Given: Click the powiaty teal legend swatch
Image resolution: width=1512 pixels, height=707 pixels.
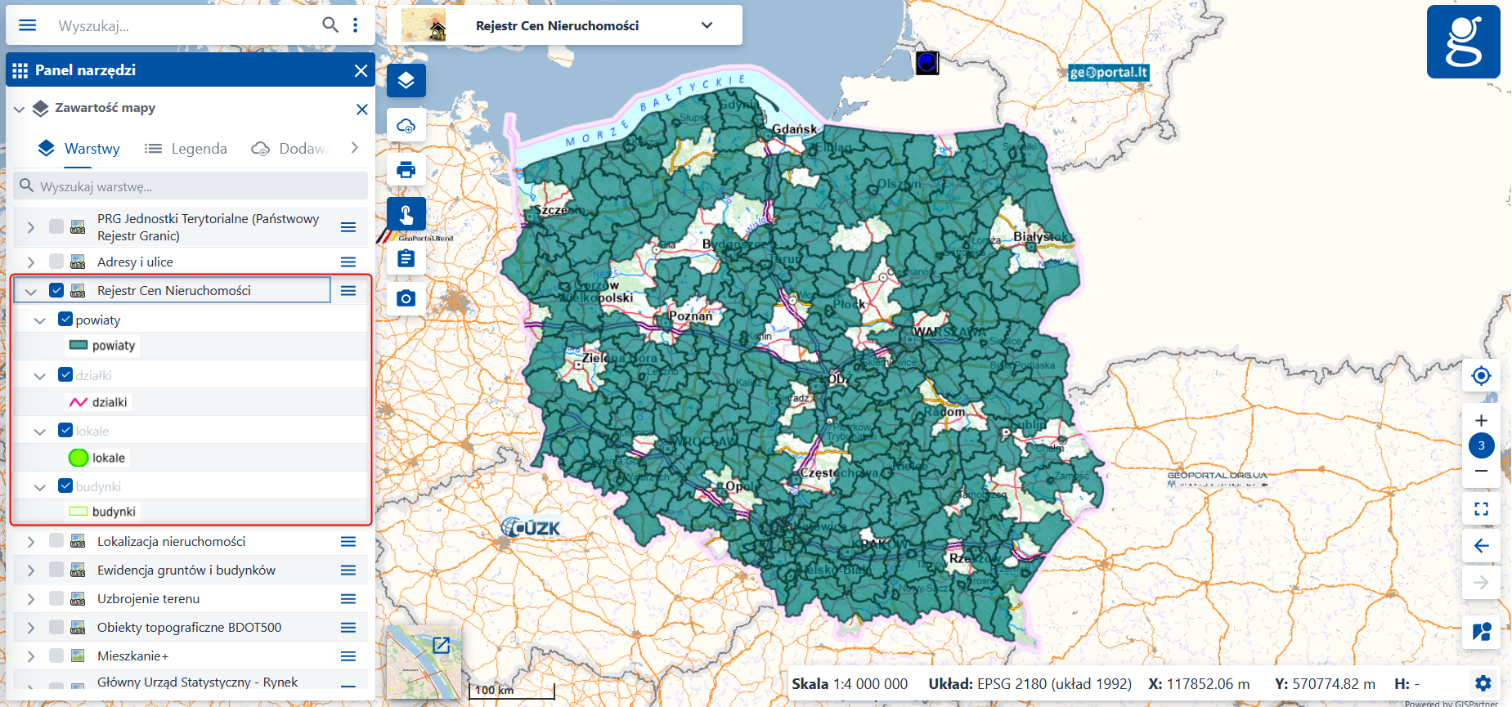Looking at the screenshot, I should pyautogui.click(x=79, y=346).
